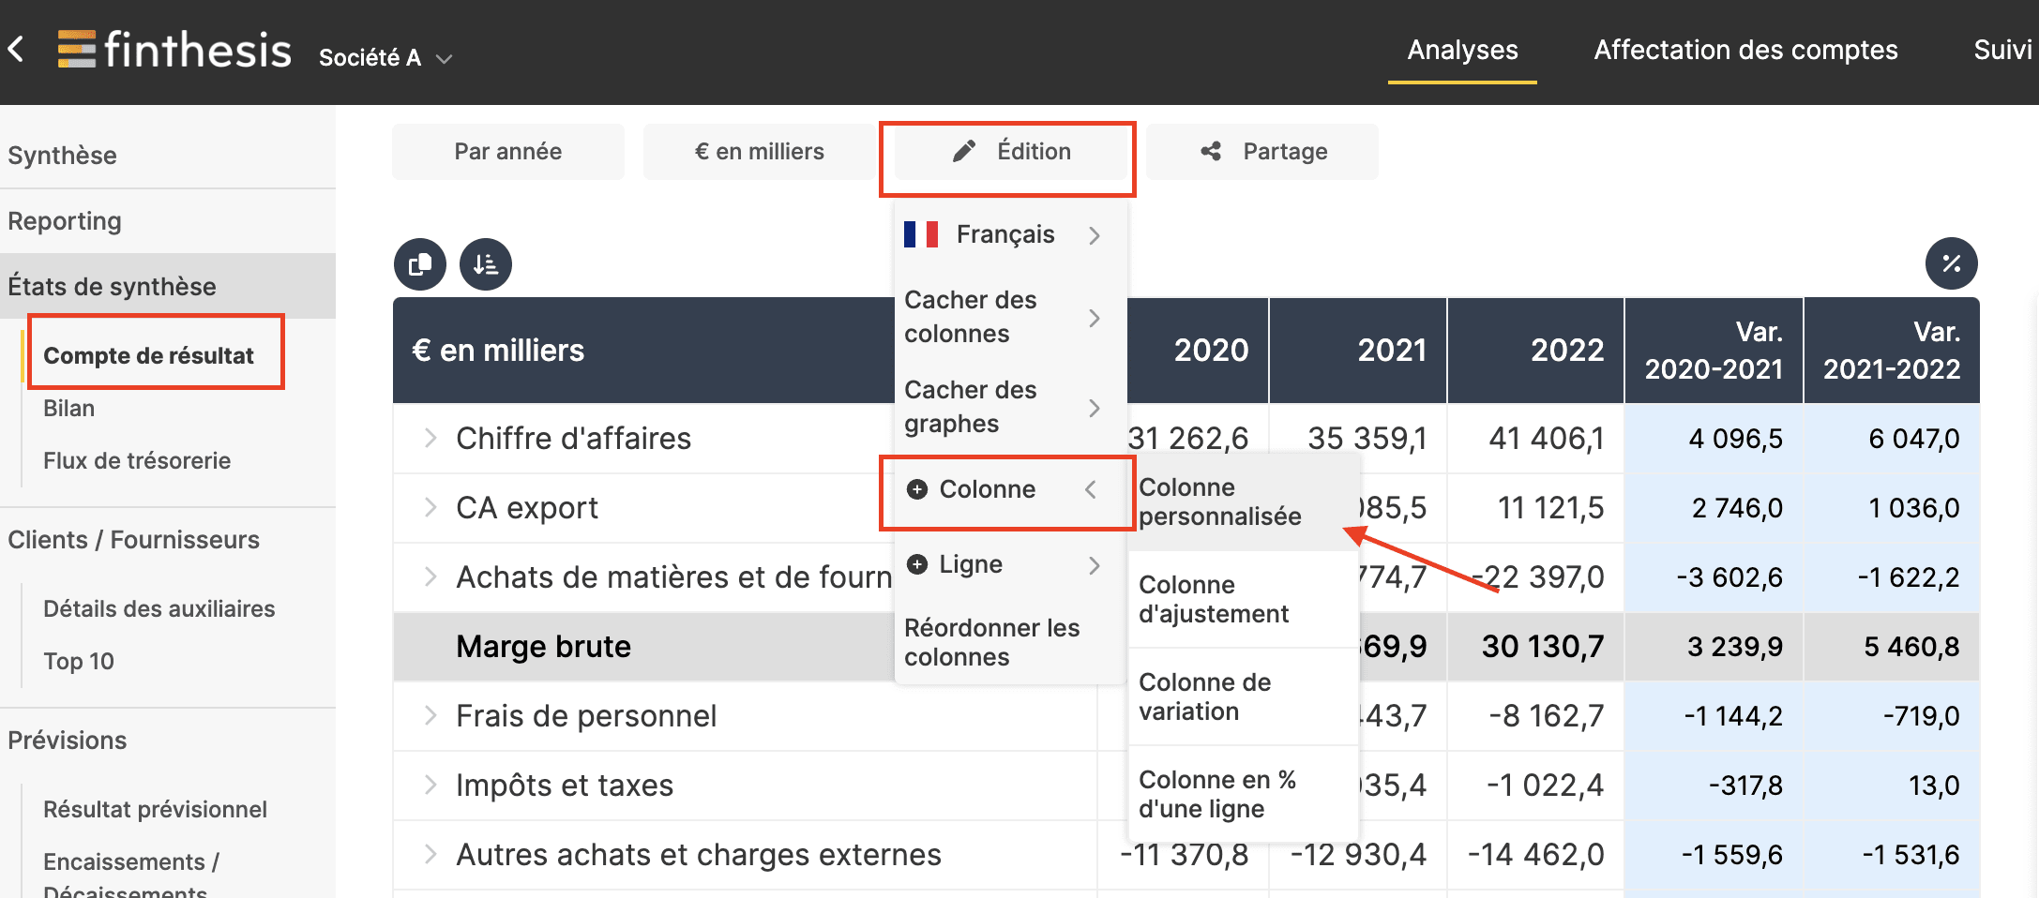Click the Édition pencil icon

coord(962,150)
